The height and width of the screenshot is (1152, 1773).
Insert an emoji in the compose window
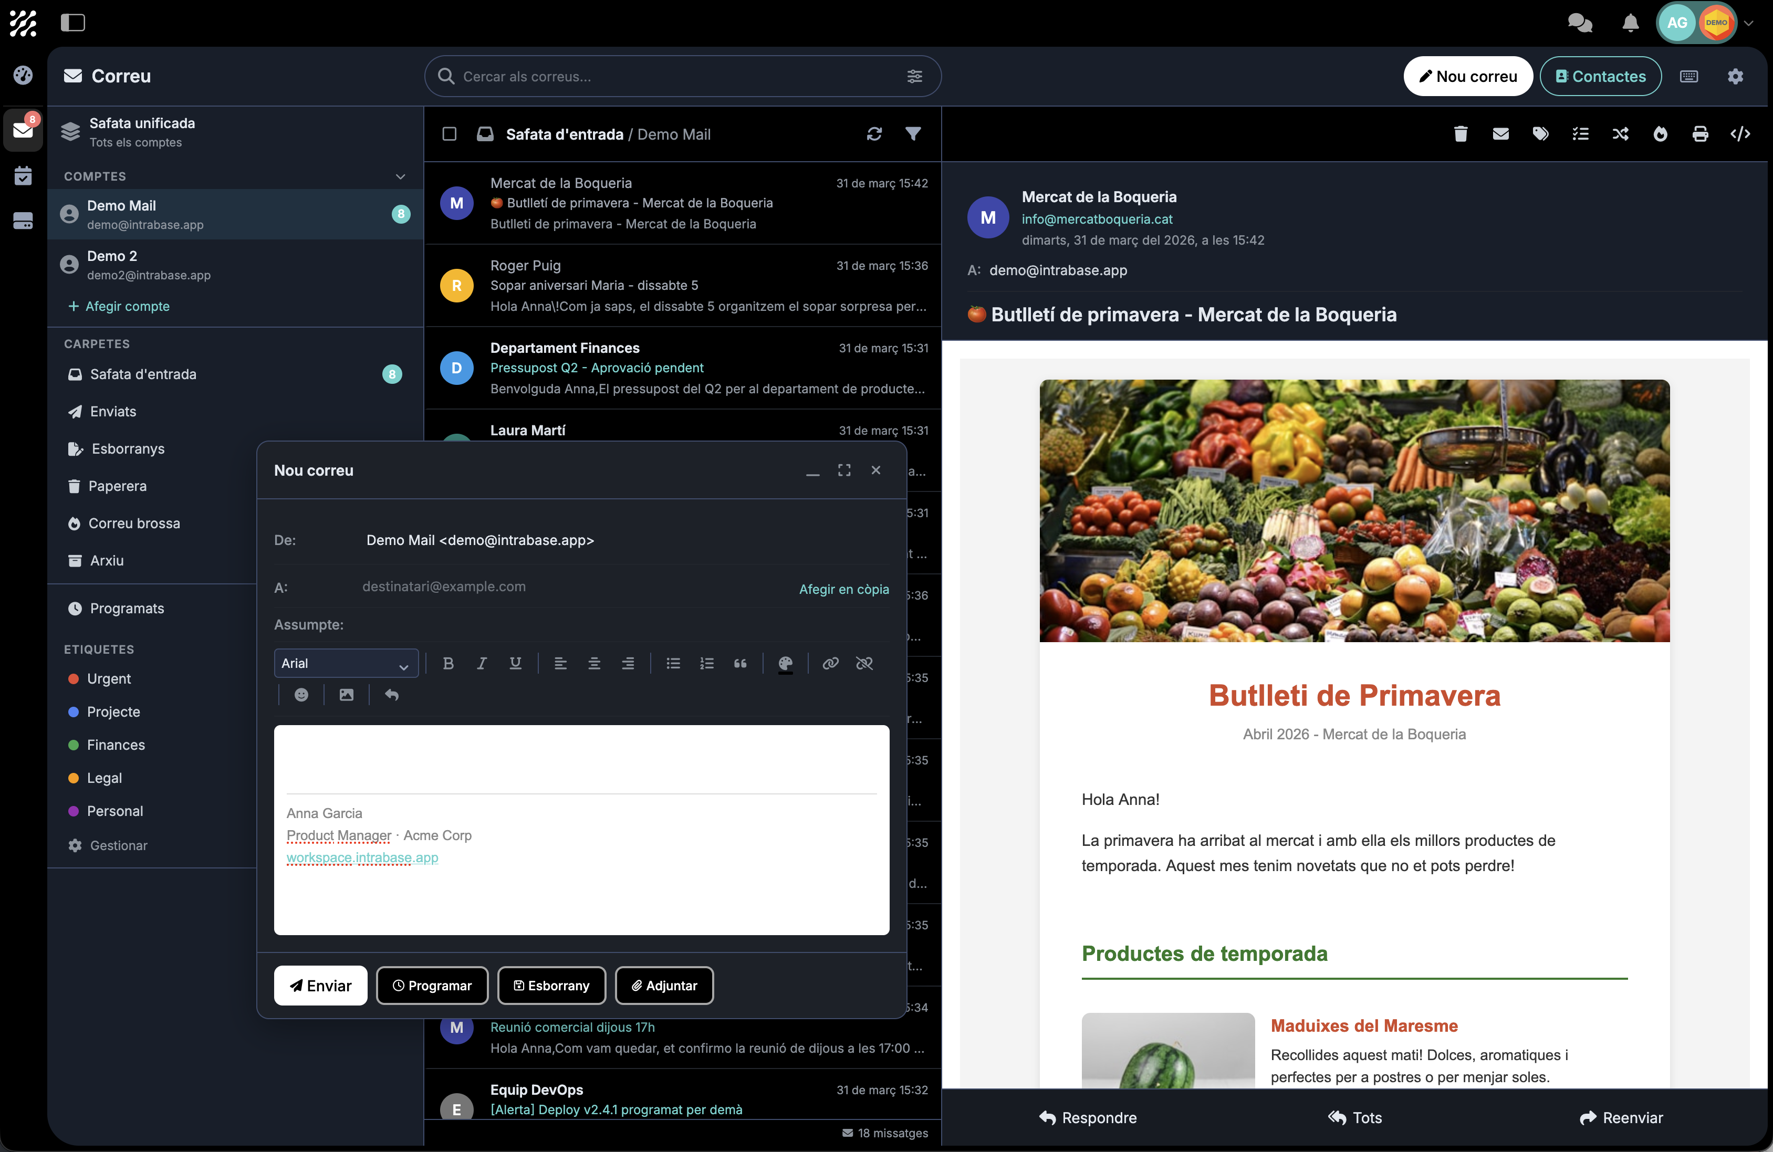301,694
